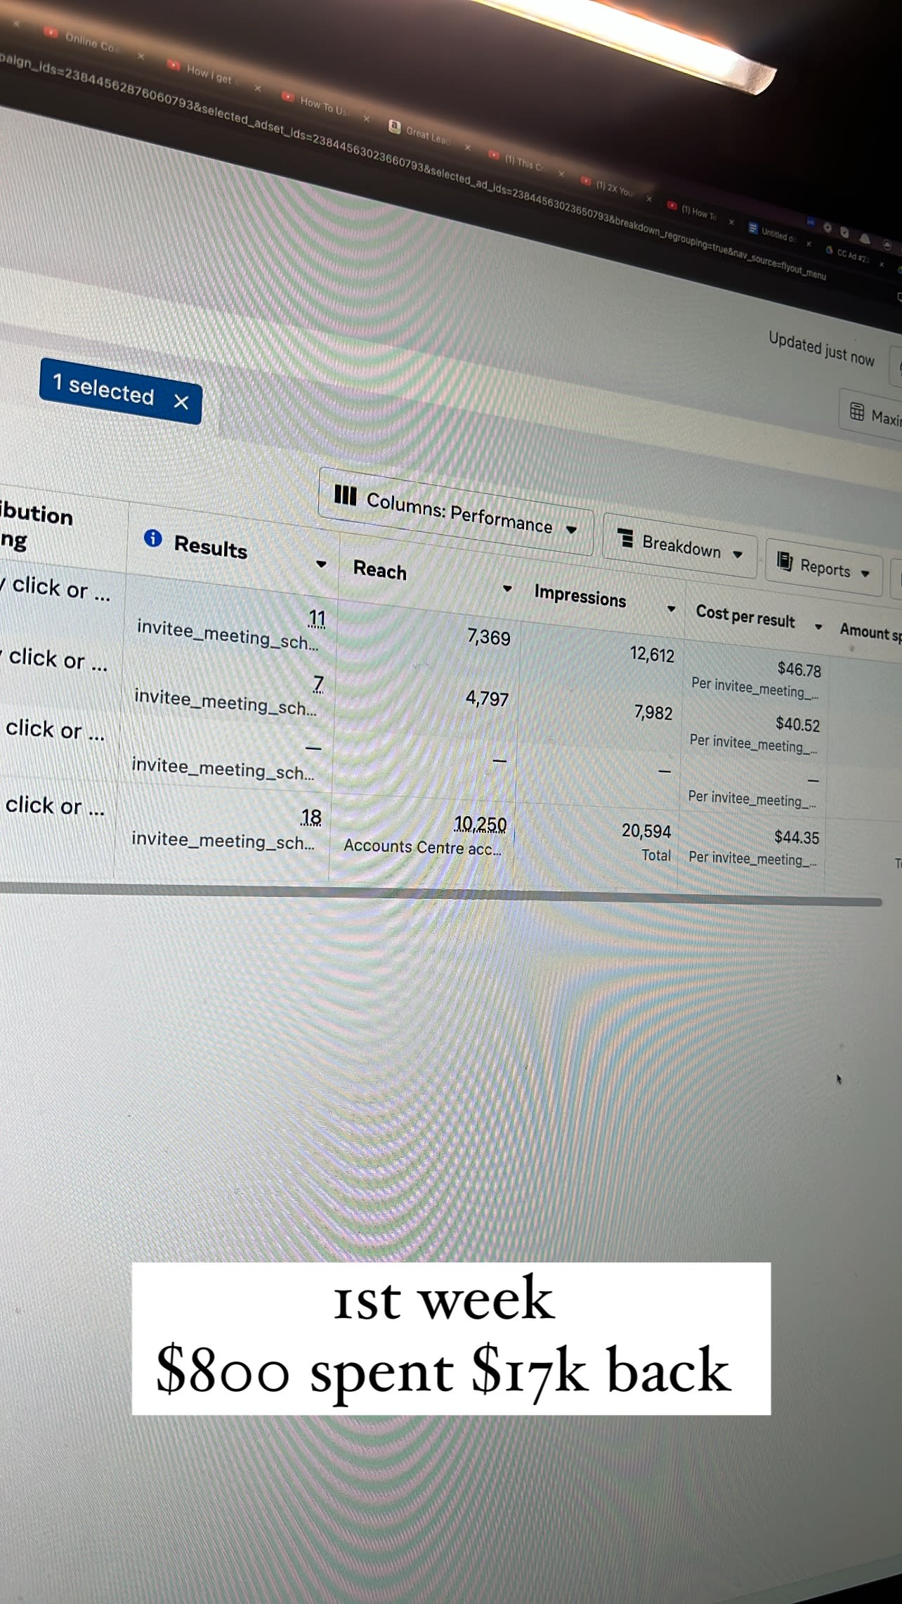This screenshot has height=1604, width=902.
Task: Click the Impressions column header label
Action: [580, 595]
